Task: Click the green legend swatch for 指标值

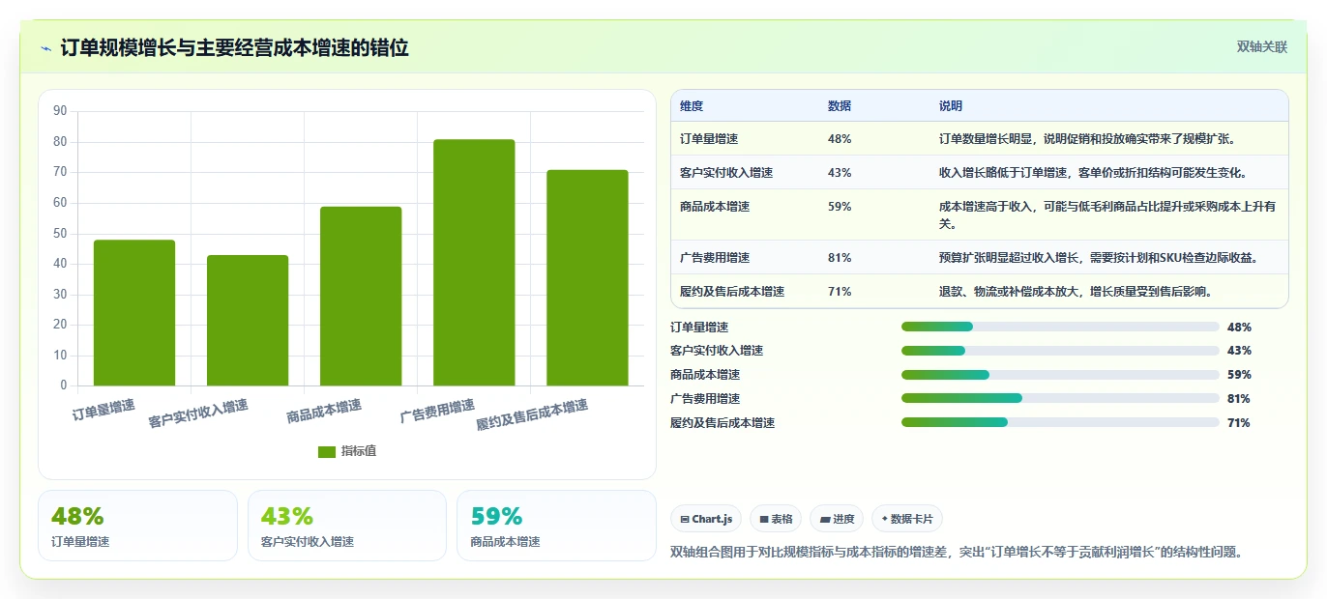Action: (327, 451)
